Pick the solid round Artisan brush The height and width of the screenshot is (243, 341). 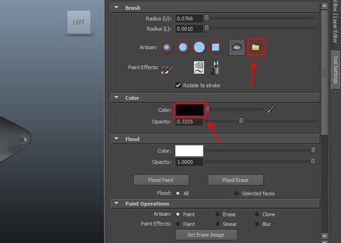point(200,48)
